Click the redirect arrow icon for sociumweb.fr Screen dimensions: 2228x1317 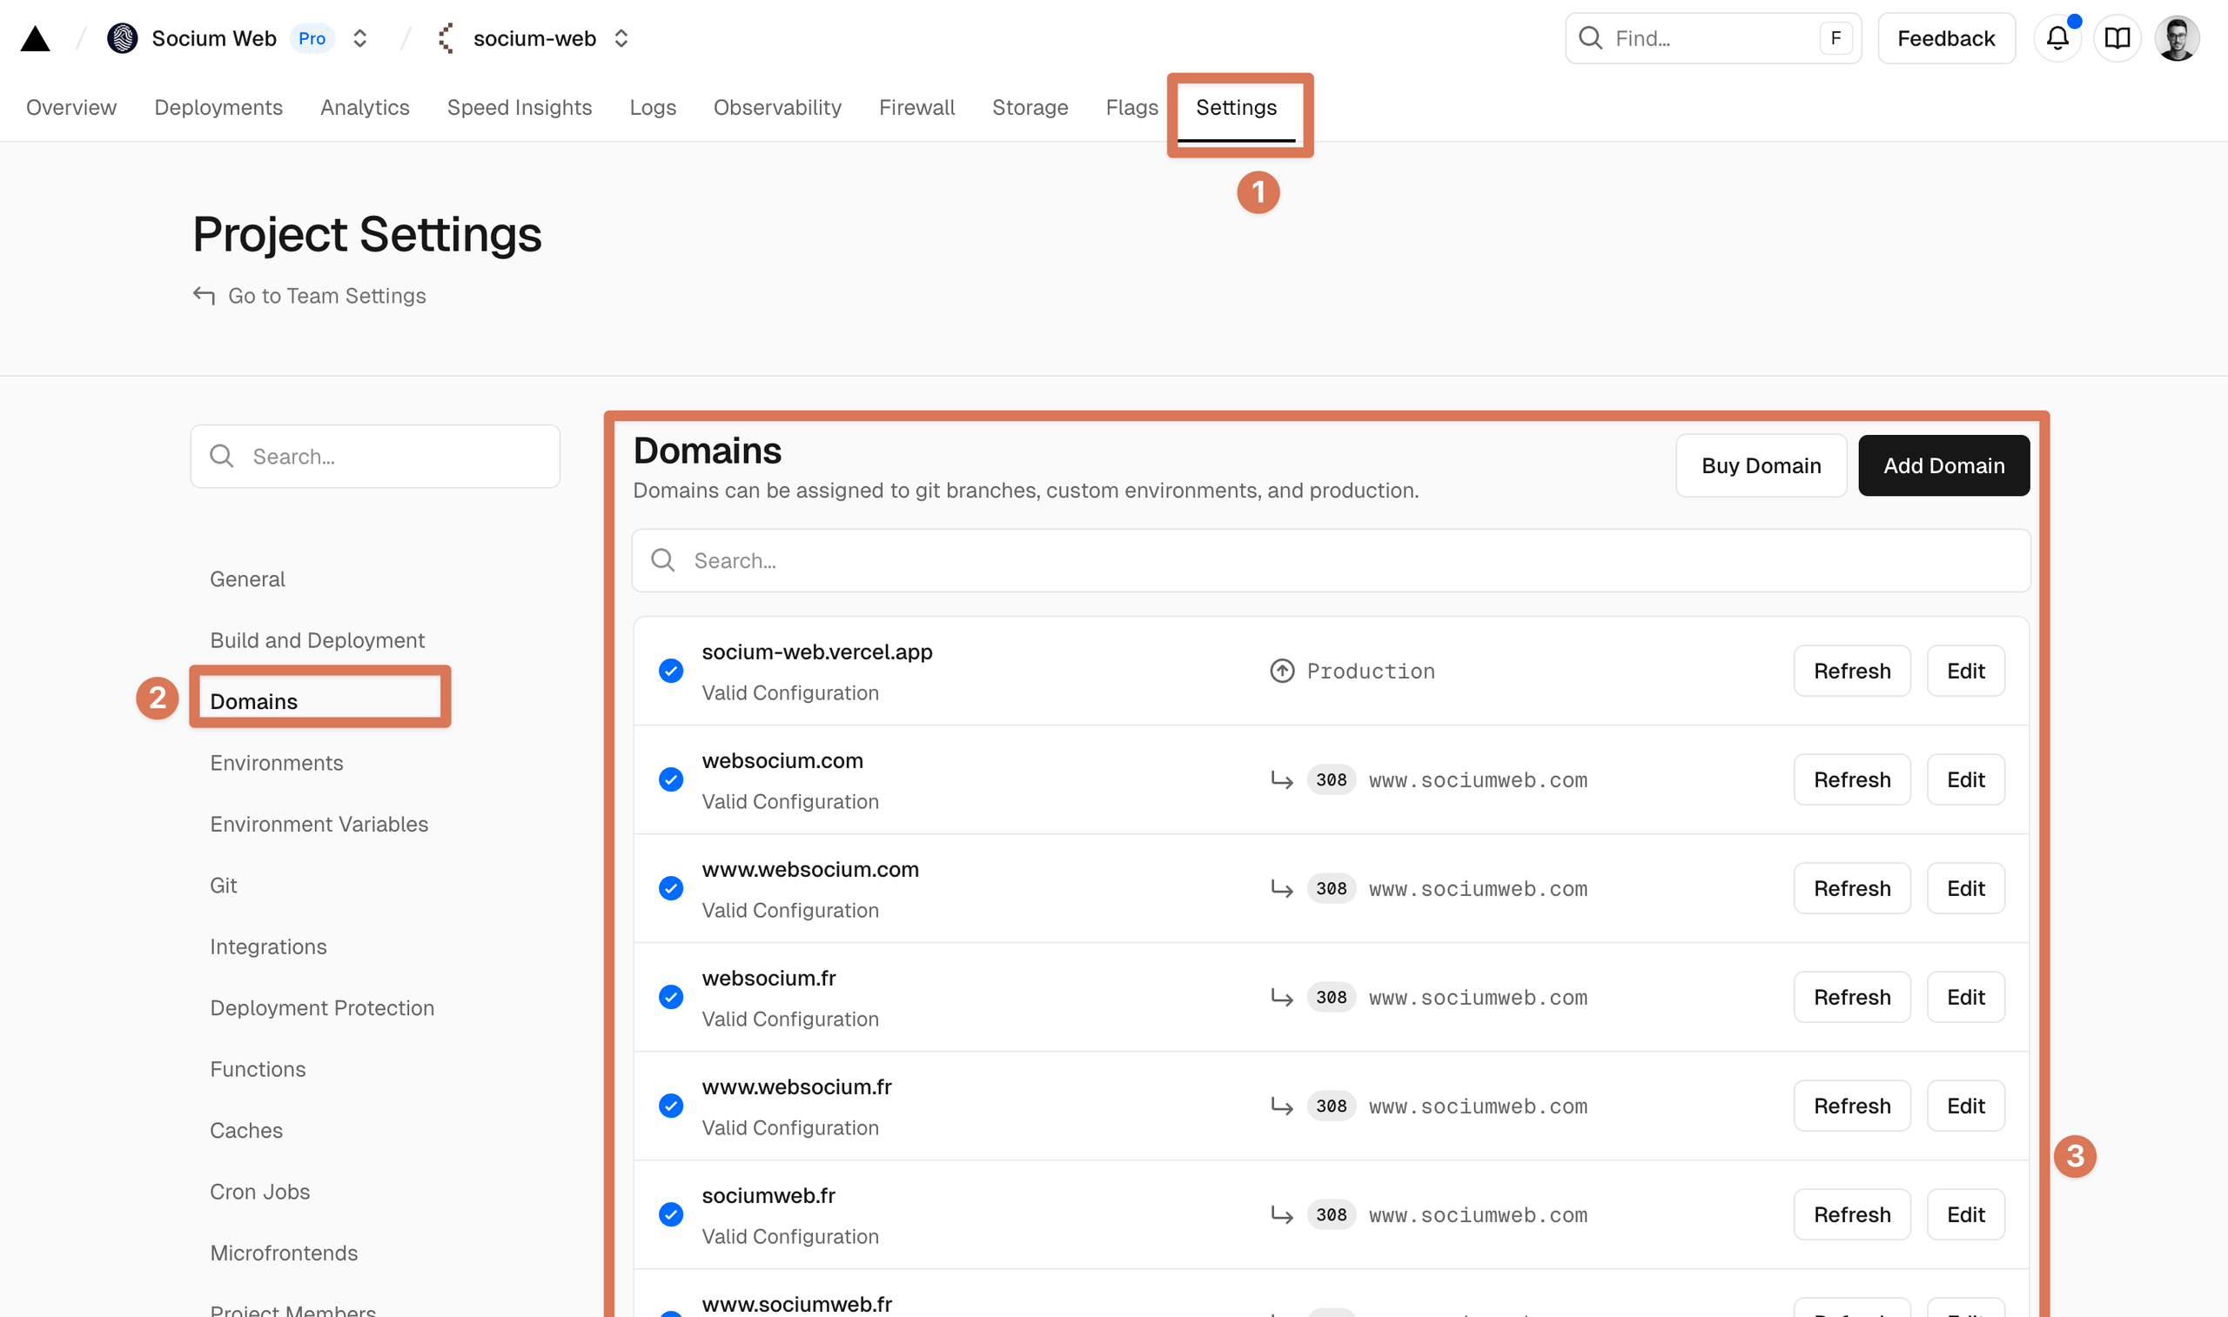tap(1282, 1215)
